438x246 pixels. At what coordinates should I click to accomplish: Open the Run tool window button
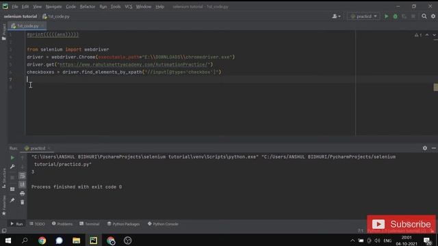pyautogui.click(x=16, y=224)
